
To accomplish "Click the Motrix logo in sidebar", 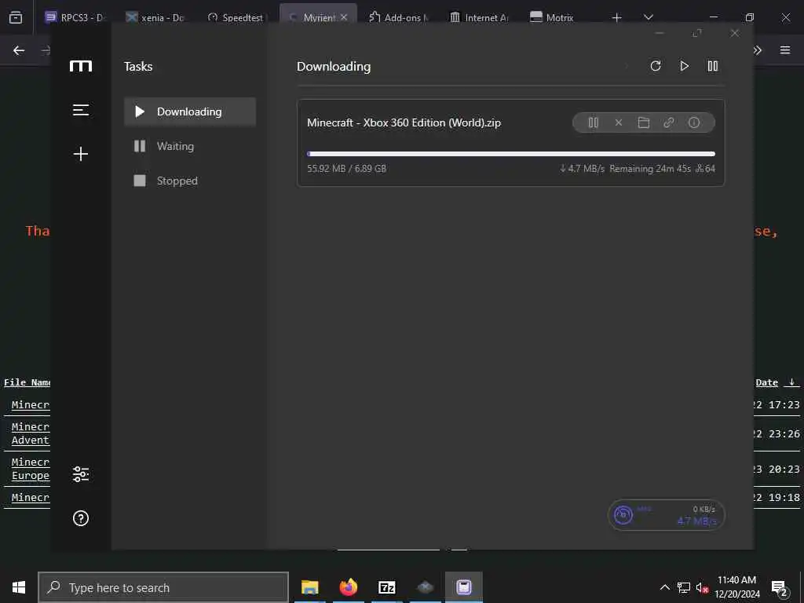I will (x=81, y=66).
